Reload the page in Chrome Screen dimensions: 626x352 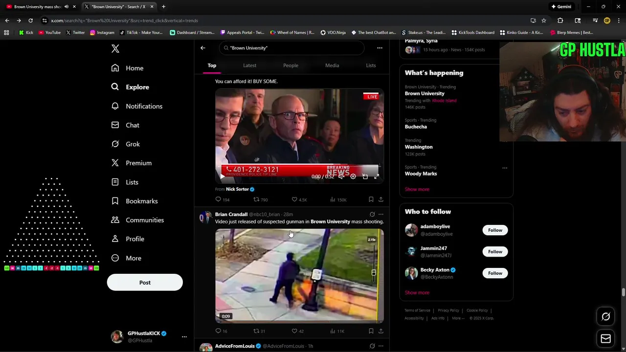pyautogui.click(x=30, y=21)
